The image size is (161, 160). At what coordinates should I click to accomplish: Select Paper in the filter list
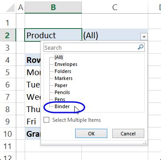pos(61,85)
